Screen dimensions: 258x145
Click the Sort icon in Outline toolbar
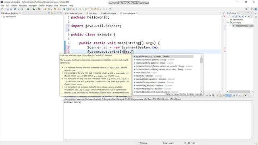pyautogui.click(x=237, y=17)
